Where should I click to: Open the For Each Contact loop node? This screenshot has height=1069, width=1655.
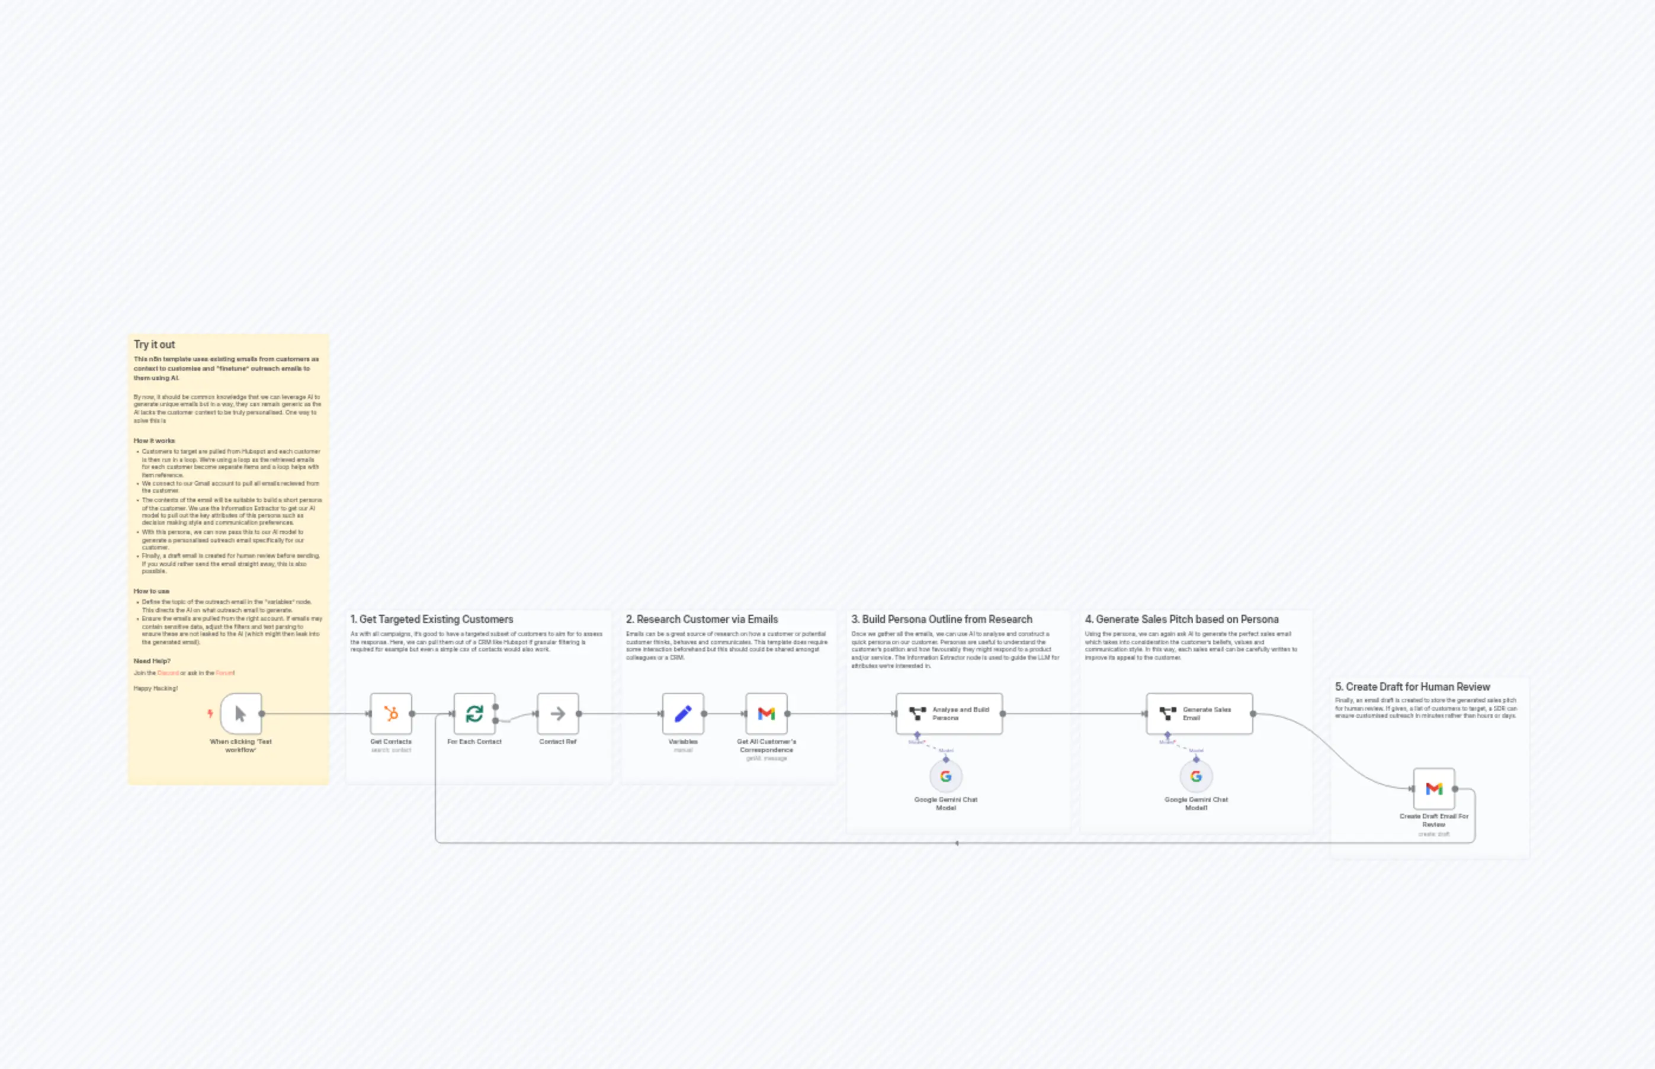[x=474, y=714]
